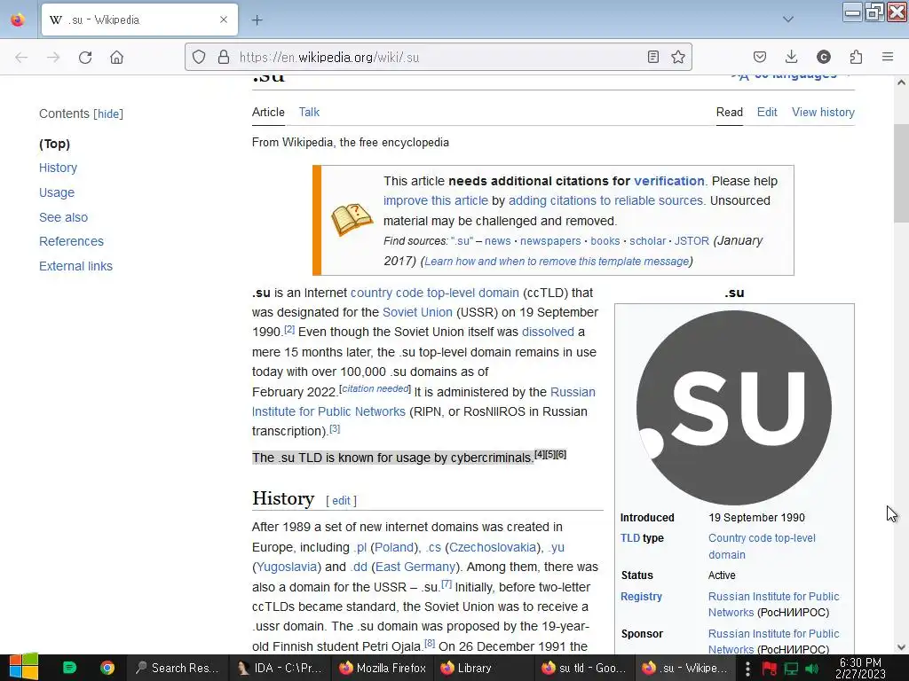Click the .su logo image in infobox
Image resolution: width=909 pixels, height=681 pixels.
pos(734,408)
